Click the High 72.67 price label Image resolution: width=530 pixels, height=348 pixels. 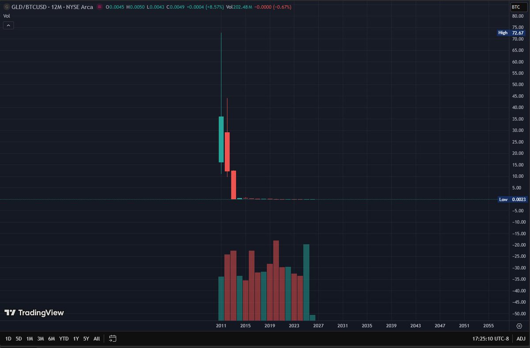[x=511, y=33]
